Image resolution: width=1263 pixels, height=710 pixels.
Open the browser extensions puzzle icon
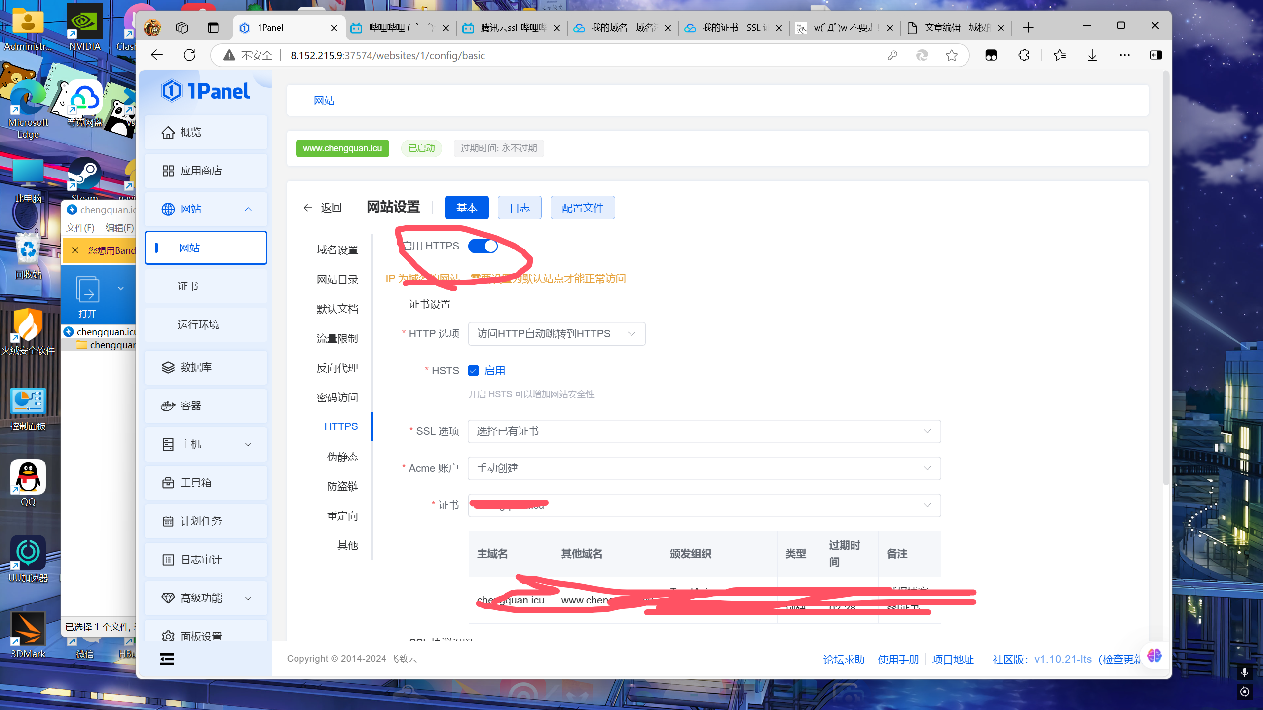[x=1024, y=55]
